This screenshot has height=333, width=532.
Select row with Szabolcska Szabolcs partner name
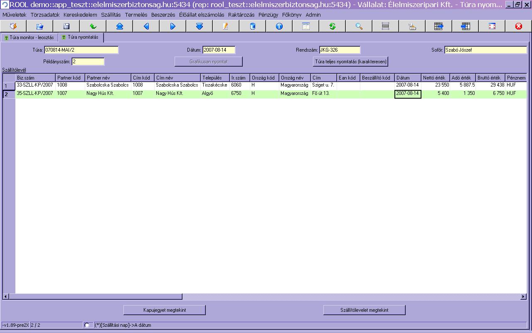(107, 85)
